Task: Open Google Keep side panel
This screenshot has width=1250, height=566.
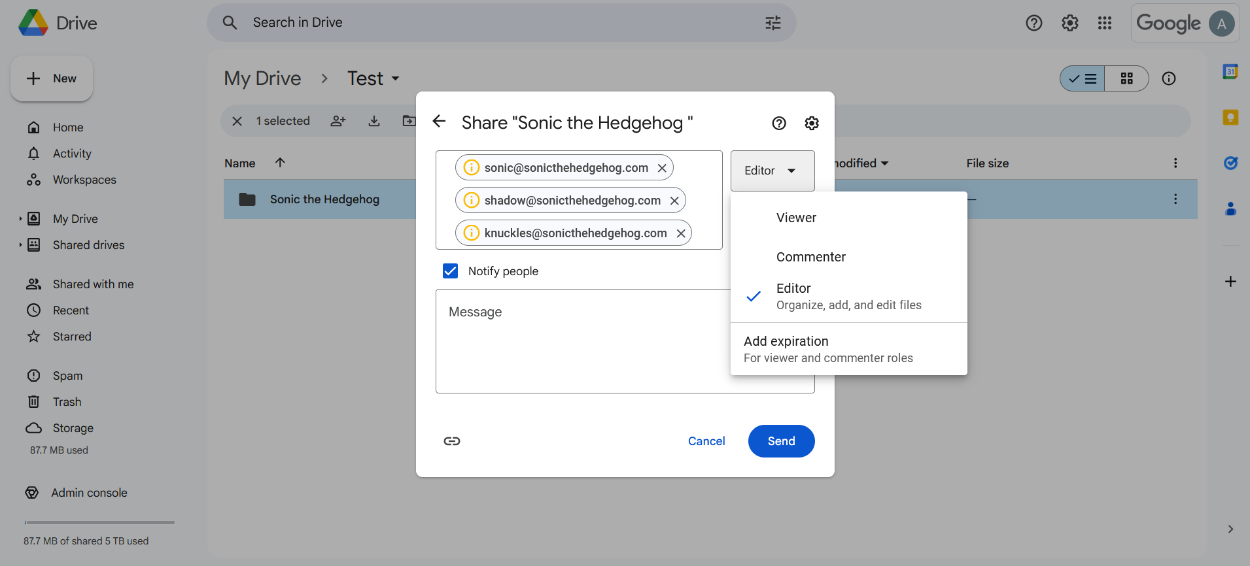Action: coord(1230,117)
